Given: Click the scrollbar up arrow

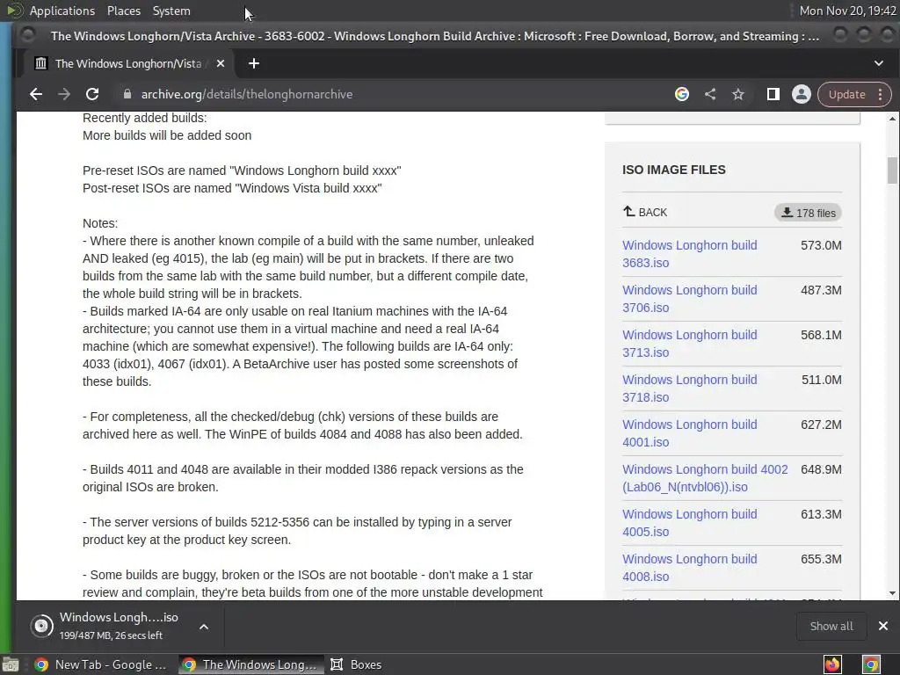Looking at the screenshot, I should (x=892, y=119).
